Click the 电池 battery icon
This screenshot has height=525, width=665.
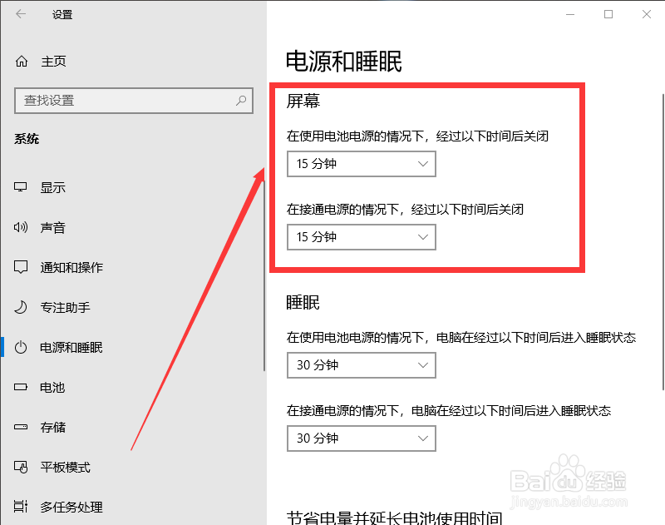click(20, 387)
